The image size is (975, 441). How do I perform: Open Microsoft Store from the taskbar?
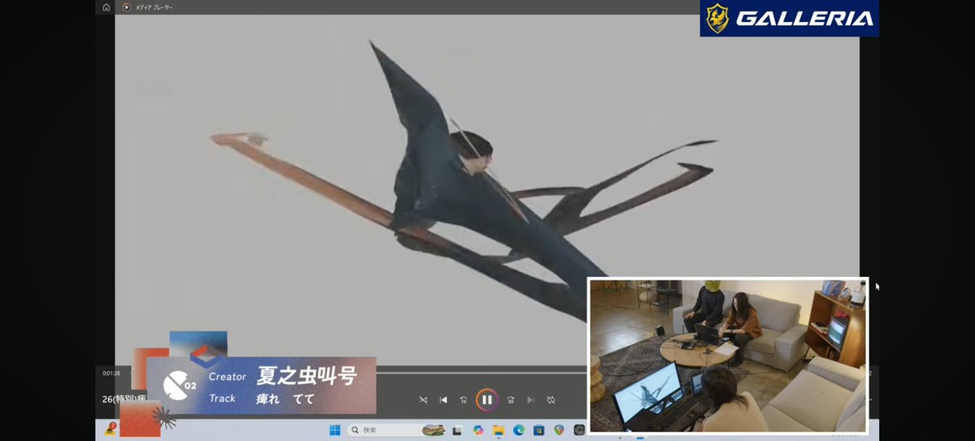[x=539, y=430]
